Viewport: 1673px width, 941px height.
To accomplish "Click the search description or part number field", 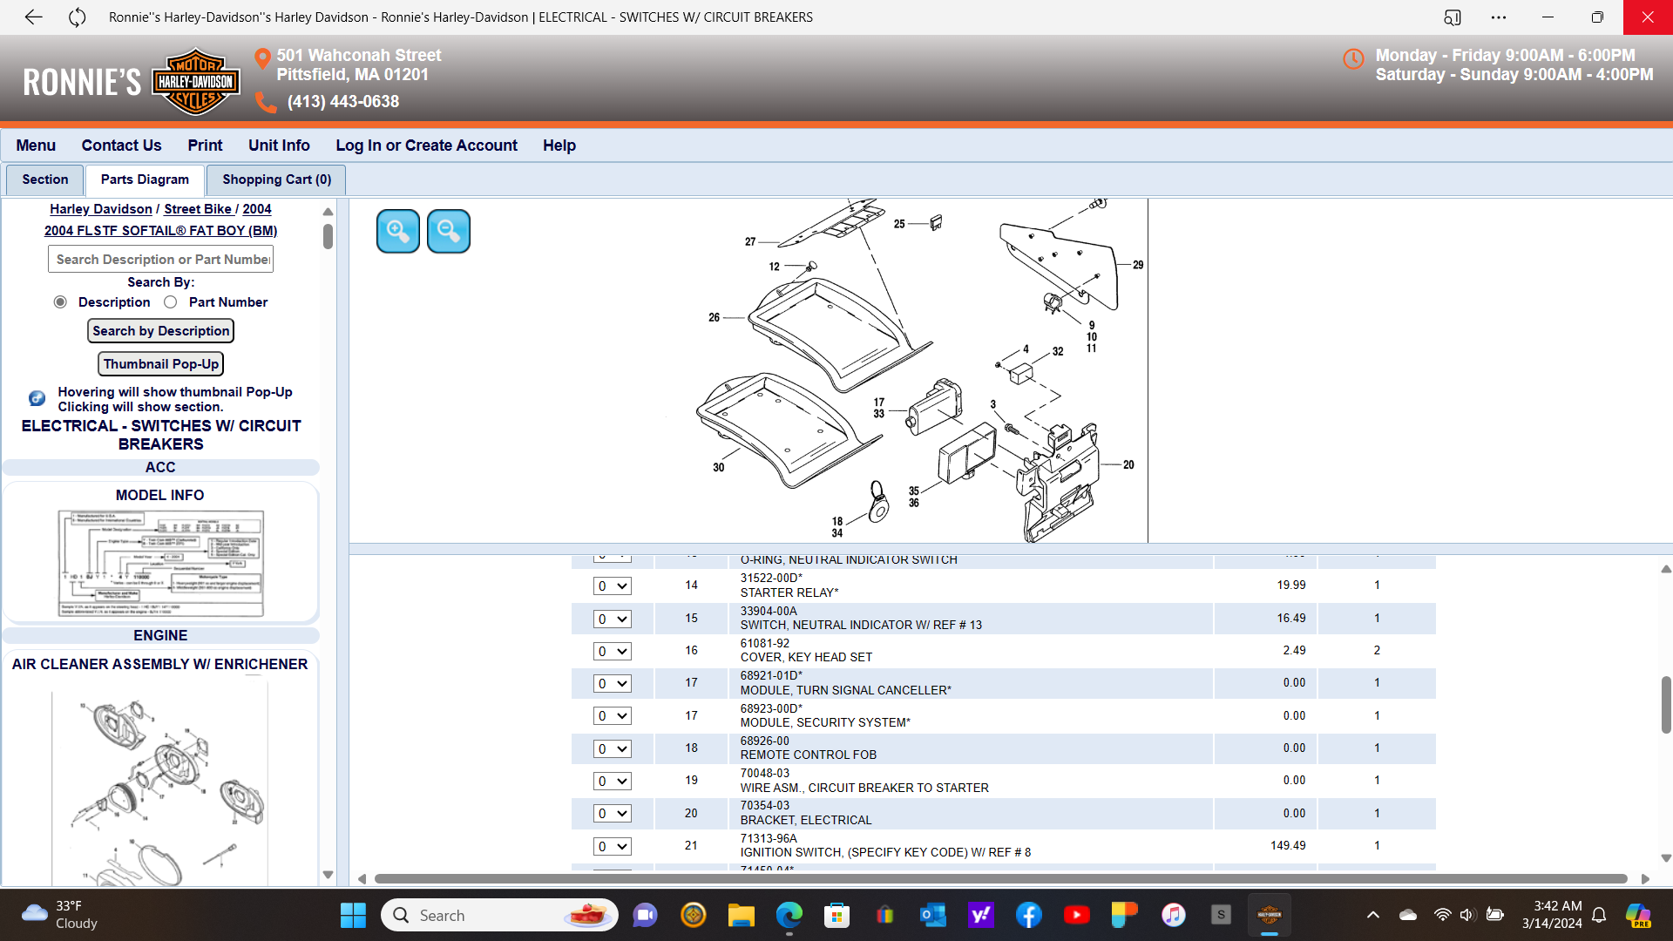I will point(160,260).
